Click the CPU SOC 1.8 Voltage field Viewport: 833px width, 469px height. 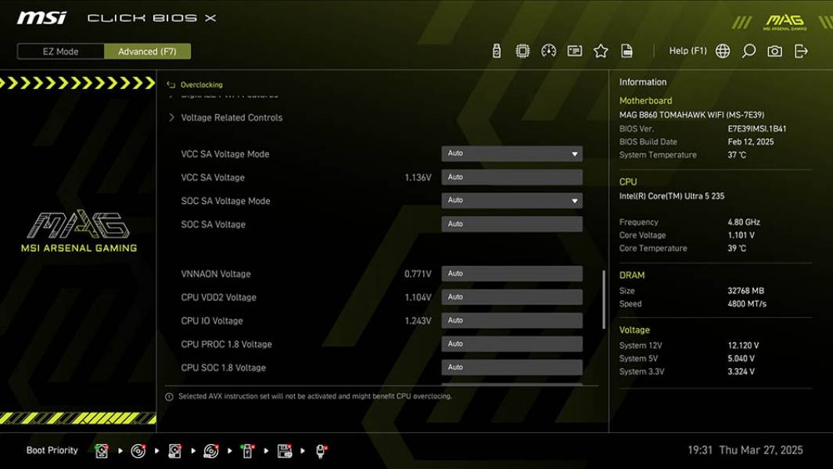pos(512,367)
